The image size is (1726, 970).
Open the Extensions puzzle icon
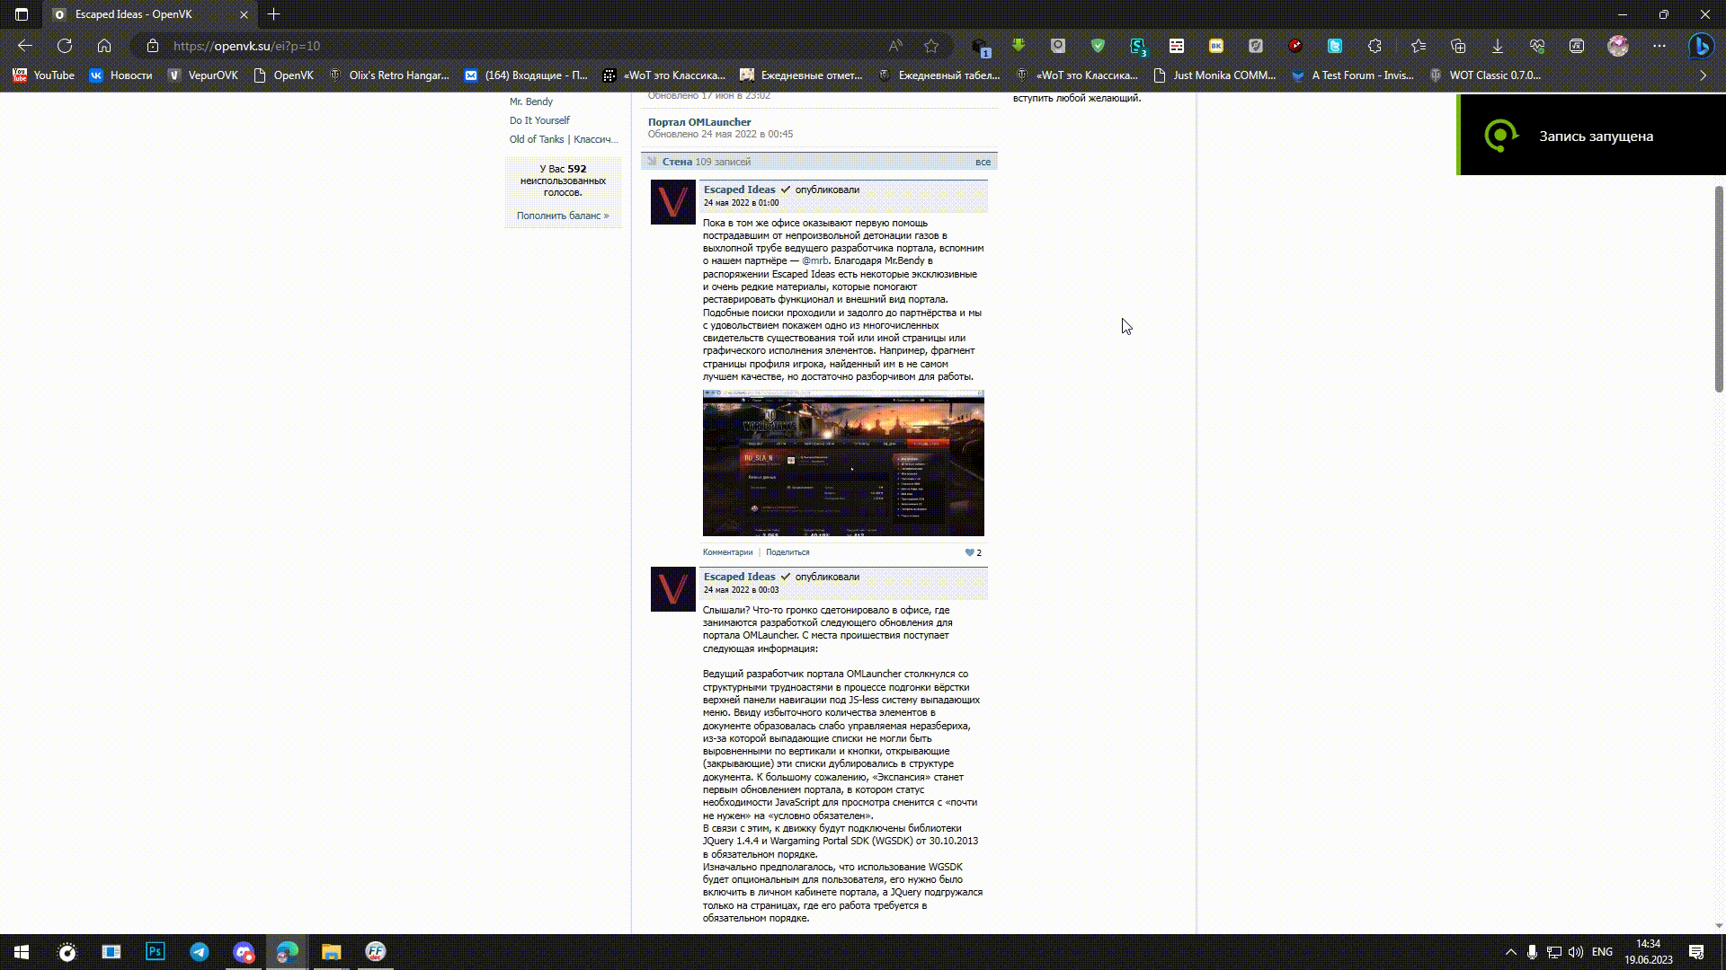(x=1375, y=46)
